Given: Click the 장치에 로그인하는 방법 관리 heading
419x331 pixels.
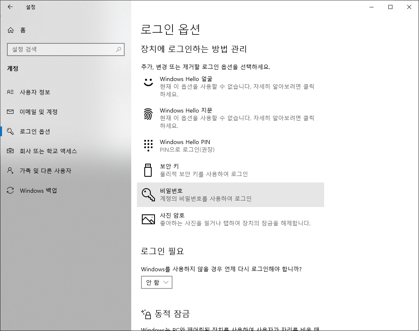Looking at the screenshot, I should [x=194, y=49].
